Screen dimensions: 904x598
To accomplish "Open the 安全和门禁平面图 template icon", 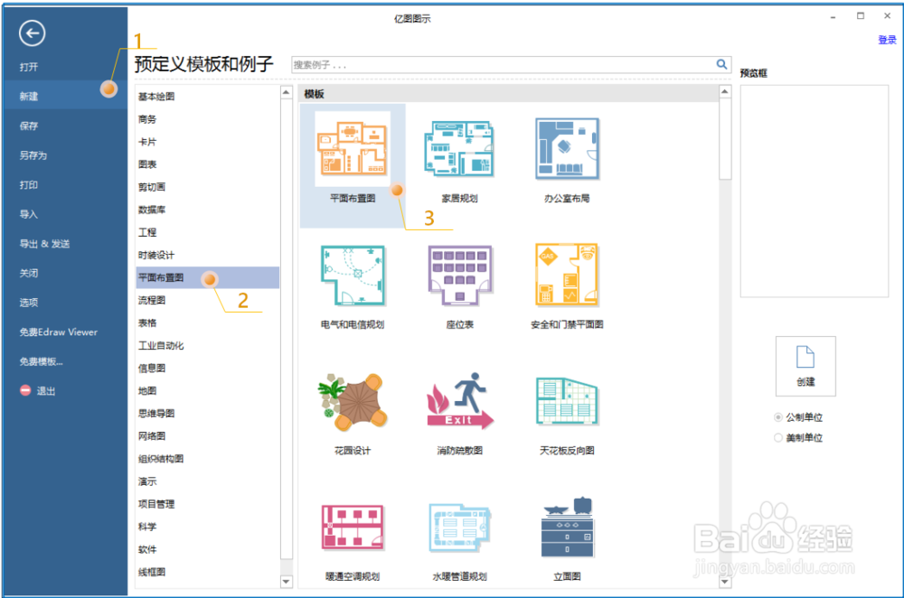I will (567, 275).
